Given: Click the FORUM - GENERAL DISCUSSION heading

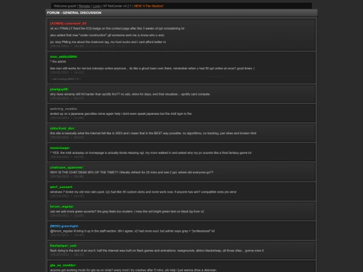Looking at the screenshot, I should pyautogui.click(x=74, y=13).
